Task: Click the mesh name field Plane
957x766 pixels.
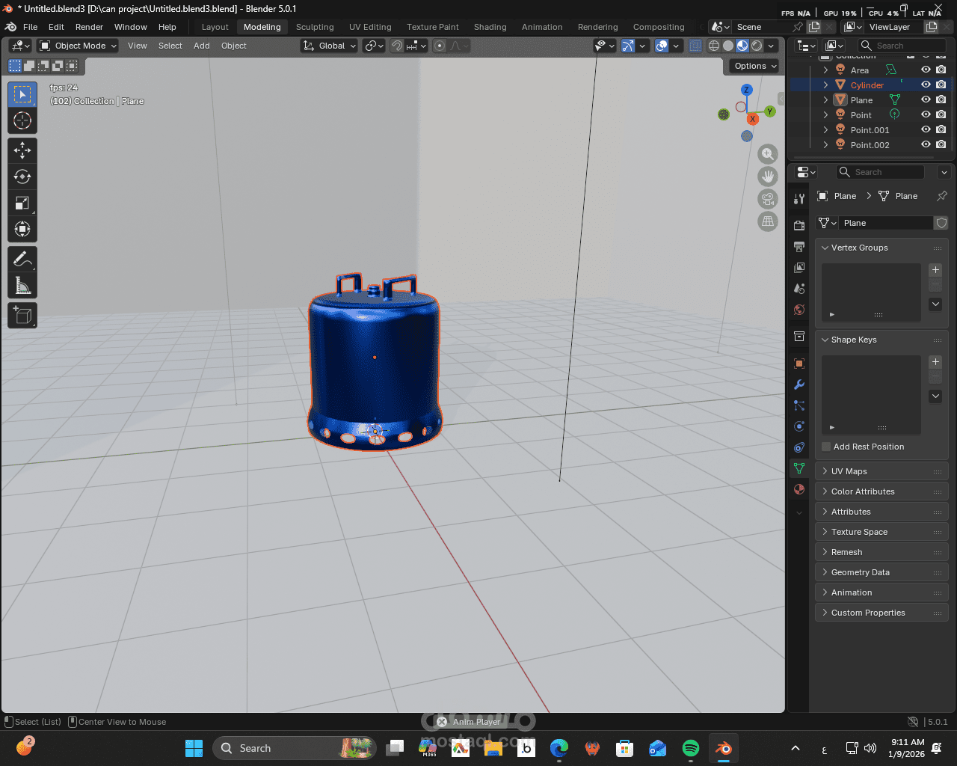Action: pyautogui.click(x=886, y=223)
